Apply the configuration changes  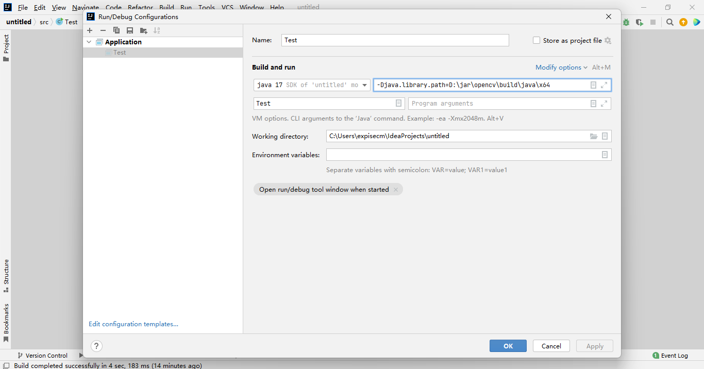click(594, 346)
